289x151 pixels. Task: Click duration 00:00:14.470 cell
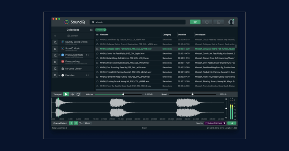pos(184,54)
